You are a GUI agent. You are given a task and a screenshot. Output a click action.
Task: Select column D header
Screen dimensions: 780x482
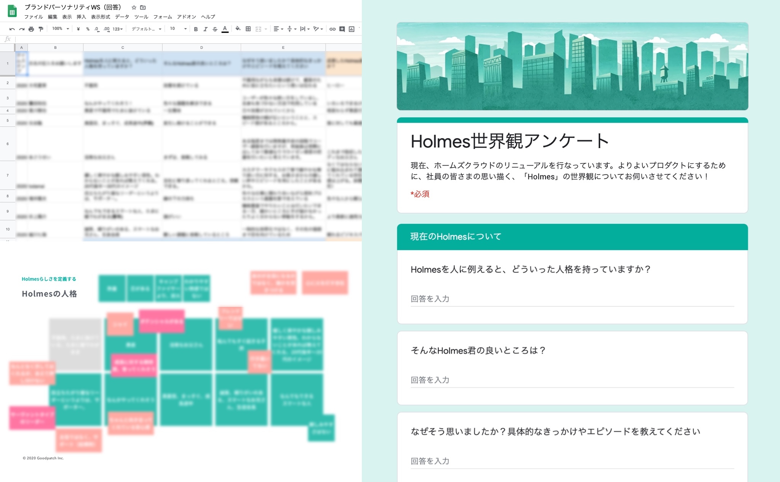(201, 48)
